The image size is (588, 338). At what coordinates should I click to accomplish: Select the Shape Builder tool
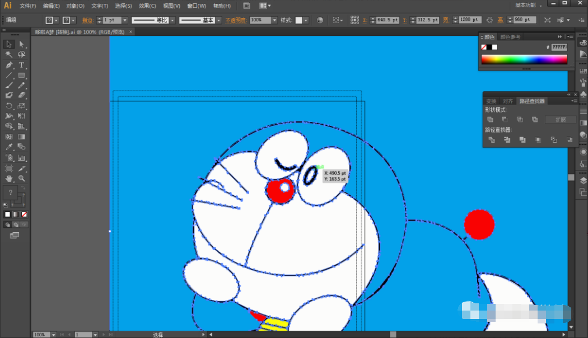(x=8, y=126)
